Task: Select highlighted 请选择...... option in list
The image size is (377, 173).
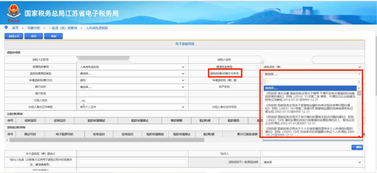Action: point(310,88)
